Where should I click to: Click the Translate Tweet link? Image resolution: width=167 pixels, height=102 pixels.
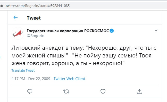click(23, 70)
